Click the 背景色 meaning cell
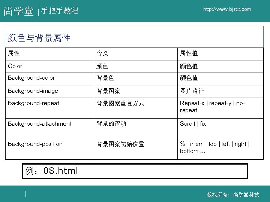270x202 pixels. click(136, 79)
